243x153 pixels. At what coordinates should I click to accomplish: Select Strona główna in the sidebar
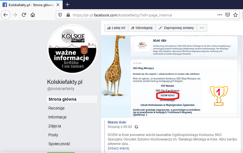(x=72, y=99)
